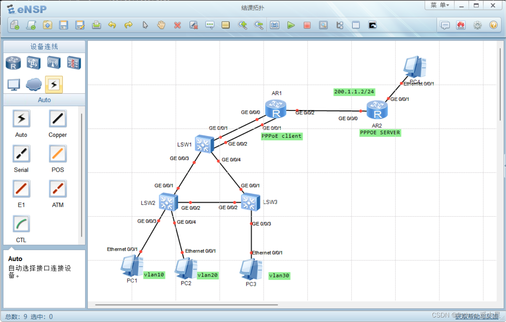Select PC2 on the canvas

click(x=186, y=269)
